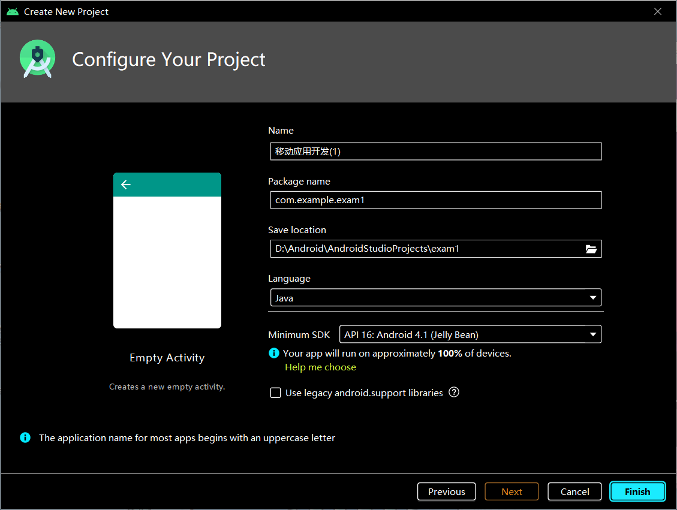Enable Use legacy android.support libraries checkbox
Viewport: 677px width, 510px height.
pyautogui.click(x=275, y=393)
